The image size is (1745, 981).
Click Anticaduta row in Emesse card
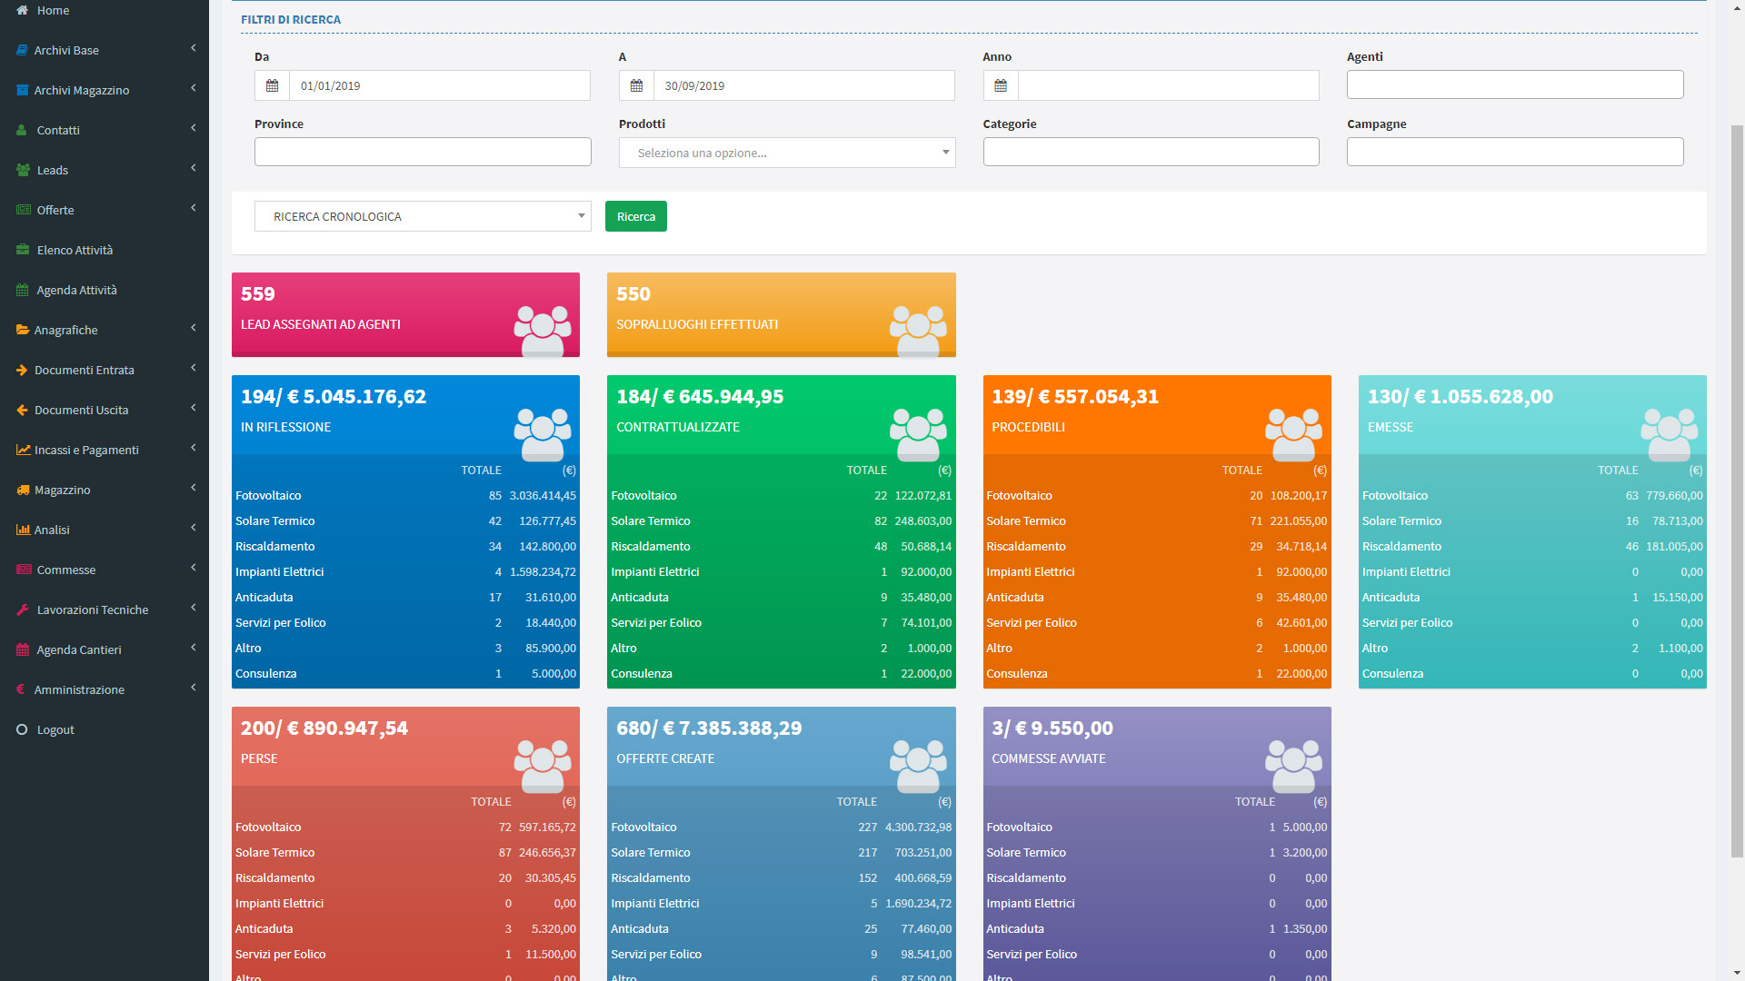(x=1532, y=597)
